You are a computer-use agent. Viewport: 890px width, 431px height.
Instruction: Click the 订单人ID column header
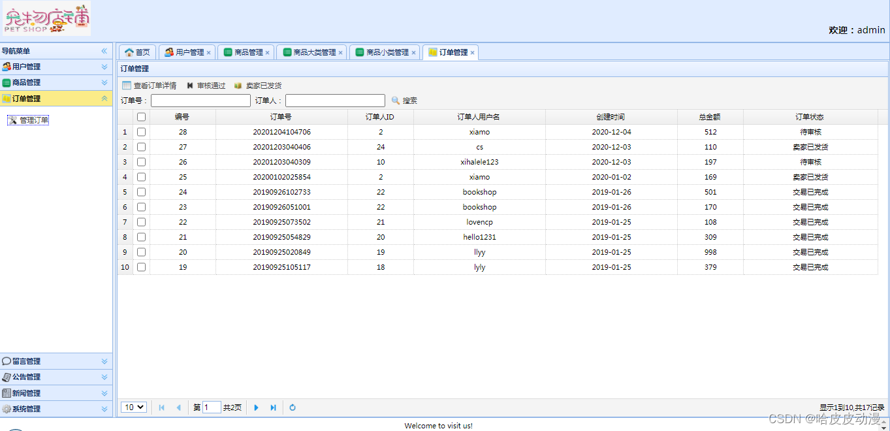380,117
